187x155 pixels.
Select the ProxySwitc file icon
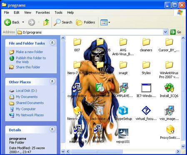(170, 130)
